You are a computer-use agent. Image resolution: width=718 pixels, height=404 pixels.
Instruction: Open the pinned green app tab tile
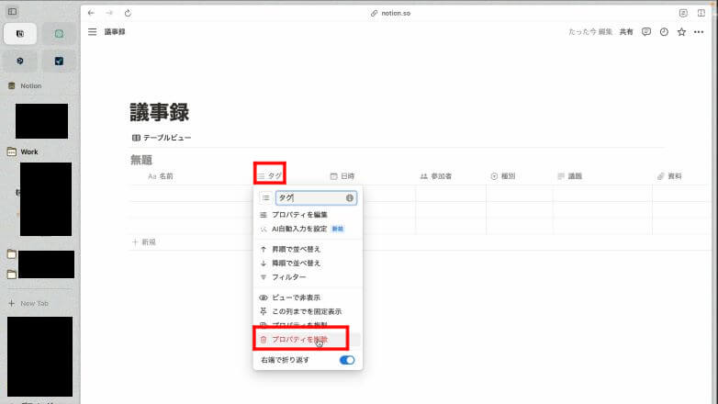(x=59, y=34)
